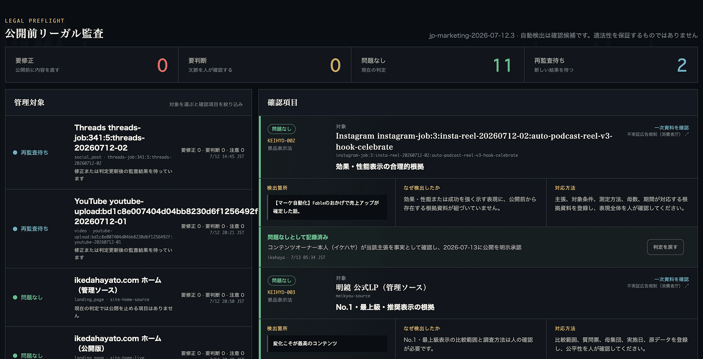Viewport: 703px width, 359px height.
Task: Click the 管理対象 panel heading
Action: (29, 103)
